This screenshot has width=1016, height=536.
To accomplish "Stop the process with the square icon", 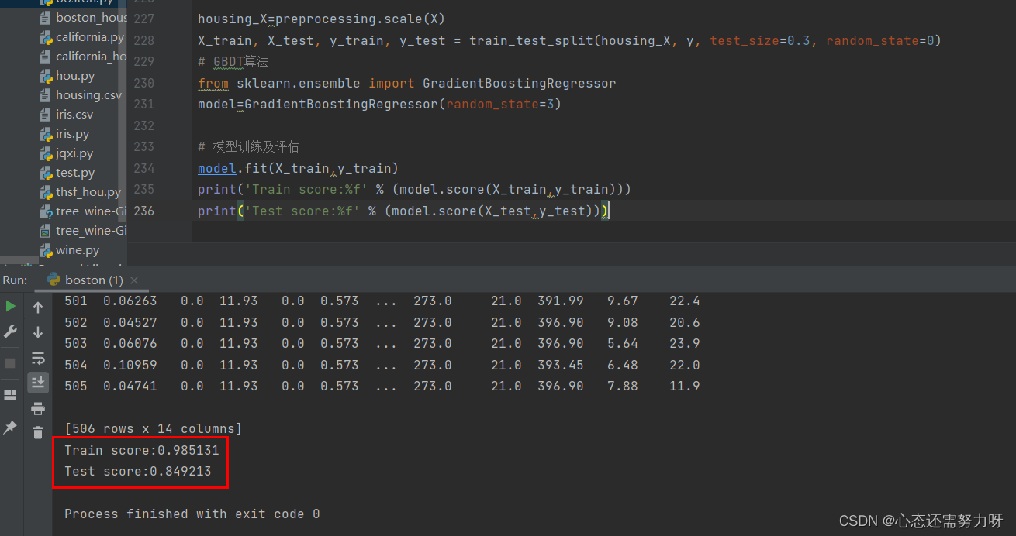I will (x=10, y=362).
